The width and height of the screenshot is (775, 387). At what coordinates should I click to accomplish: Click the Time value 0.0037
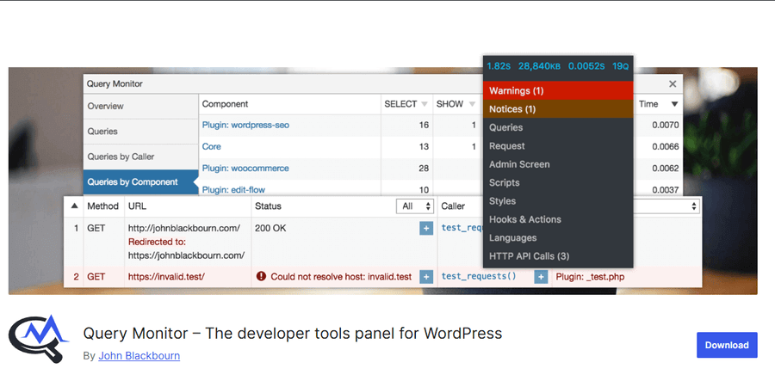666,189
